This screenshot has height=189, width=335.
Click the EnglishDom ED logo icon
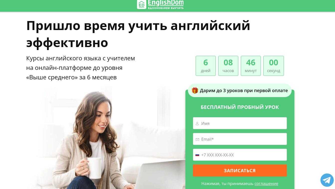[142, 4]
